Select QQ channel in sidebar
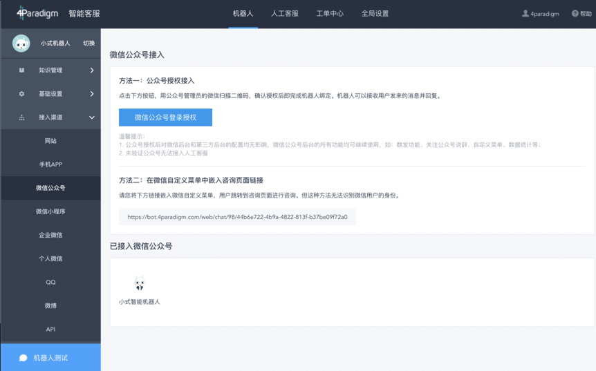 (50, 282)
